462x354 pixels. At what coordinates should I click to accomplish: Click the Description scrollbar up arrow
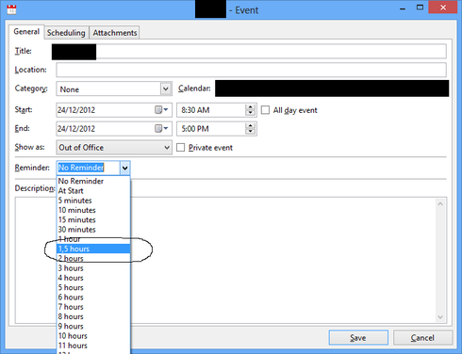pos(440,204)
